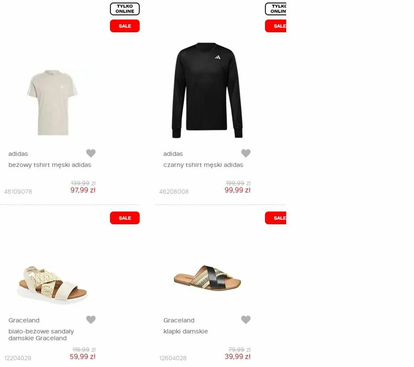414x367 pixels.
Task: Add beige adidas tshirt to favorites
Action: click(x=91, y=153)
